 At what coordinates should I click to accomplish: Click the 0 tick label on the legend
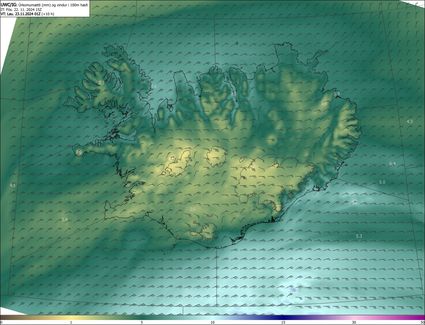click(1, 322)
